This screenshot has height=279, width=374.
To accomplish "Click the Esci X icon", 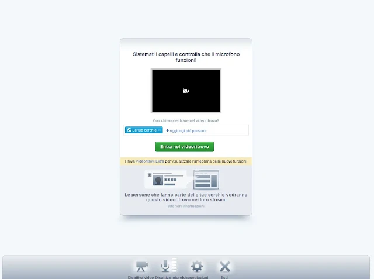I will pos(224,267).
